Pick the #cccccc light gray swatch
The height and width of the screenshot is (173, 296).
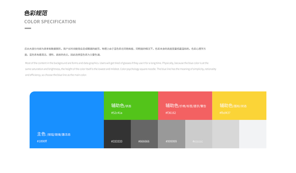pyautogui.click(x=198, y=134)
